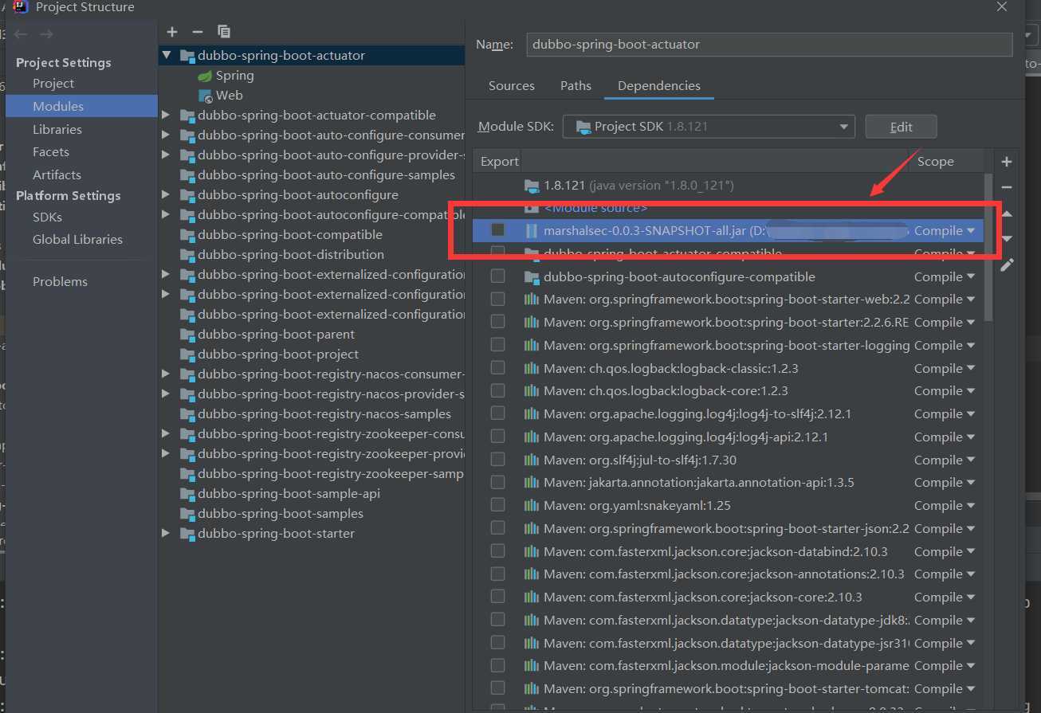Viewport: 1041px width, 713px height.
Task: Collapse the dubbo-spring-boot-actuator module
Action: (166, 56)
